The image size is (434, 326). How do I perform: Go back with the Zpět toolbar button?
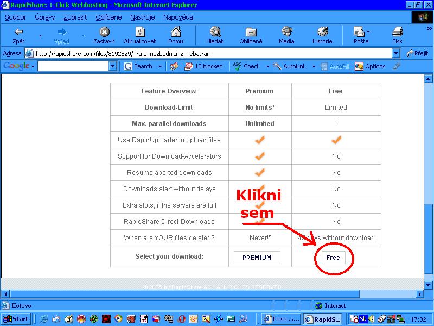coord(18,35)
